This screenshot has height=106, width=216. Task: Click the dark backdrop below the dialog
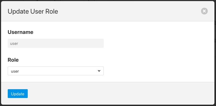coord(108,105)
